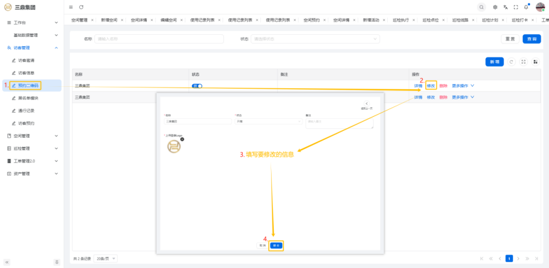The height and width of the screenshot is (268, 549).
Task: Open the notification bell
Action: pyautogui.click(x=526, y=7)
